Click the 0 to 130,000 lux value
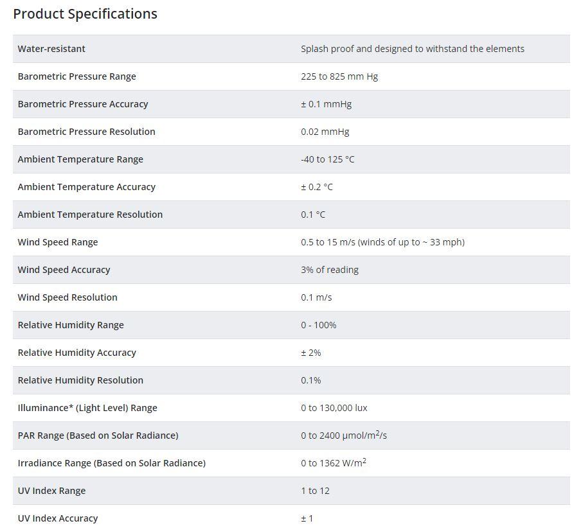 click(x=334, y=408)
